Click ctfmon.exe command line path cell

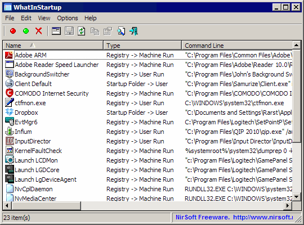[x=234, y=103]
